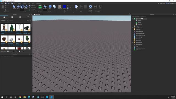Select the Lighting service in Explorer
176x99 pixels.
pyautogui.click(x=138, y=30)
